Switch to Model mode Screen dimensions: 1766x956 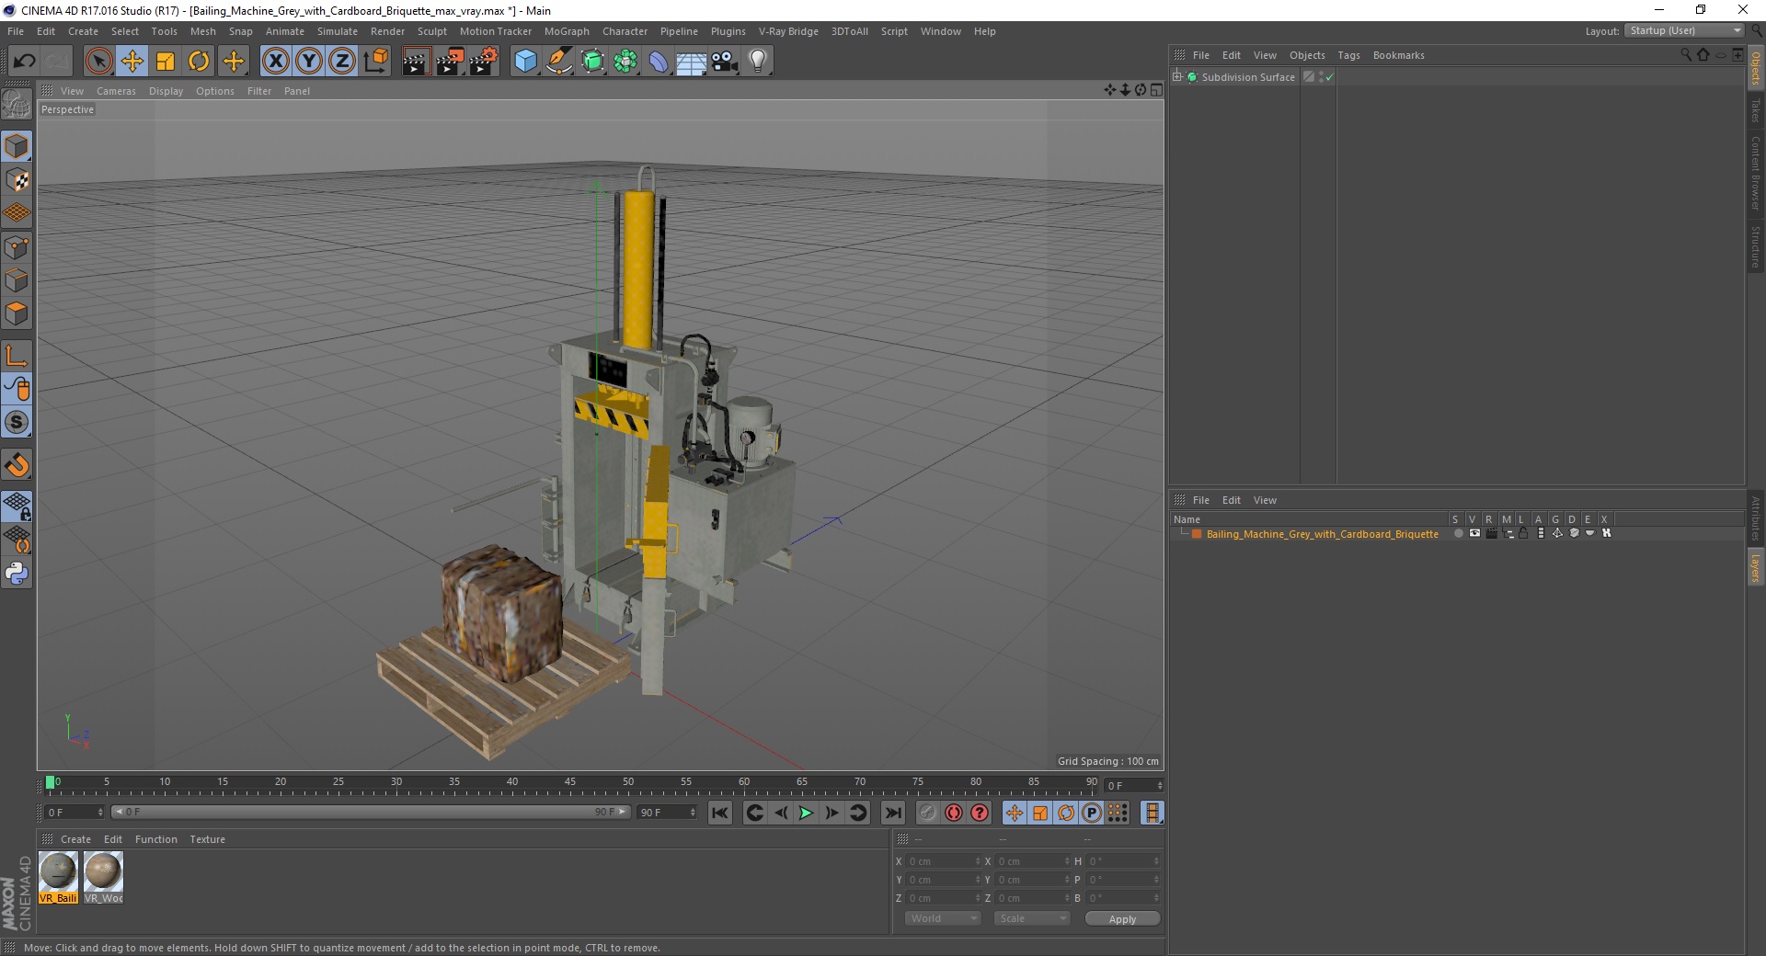(x=17, y=146)
